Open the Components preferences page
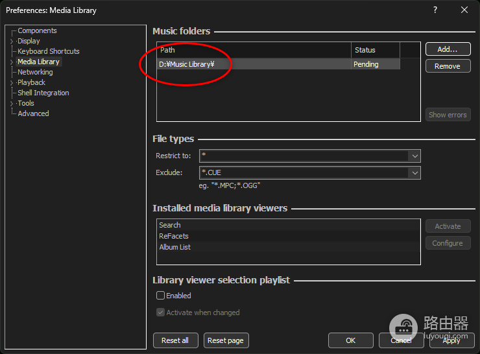Viewport: 480px width, 354px height. (37, 30)
